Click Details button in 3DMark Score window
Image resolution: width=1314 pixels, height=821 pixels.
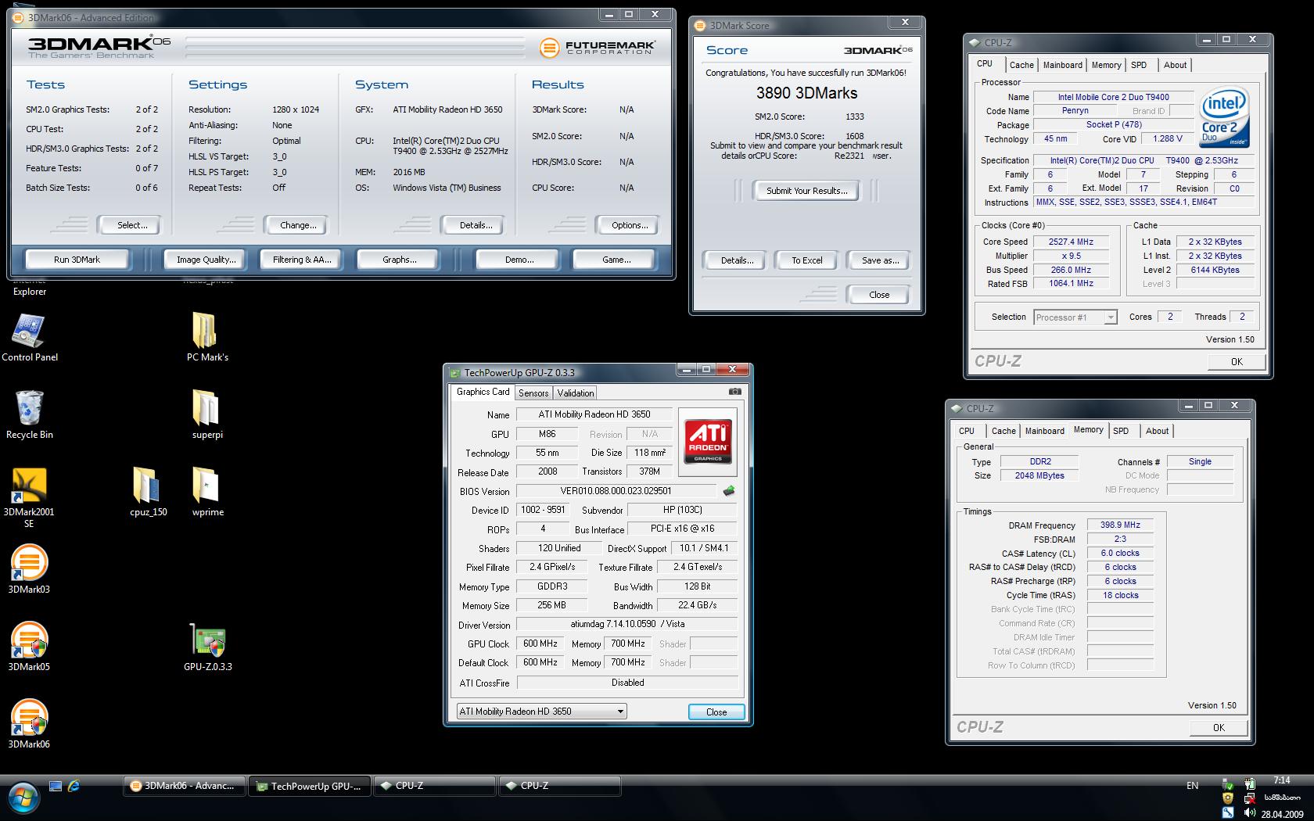(x=737, y=260)
